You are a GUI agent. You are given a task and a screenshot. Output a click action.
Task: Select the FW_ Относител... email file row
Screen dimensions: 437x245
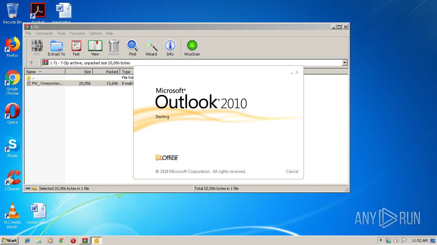79,83
